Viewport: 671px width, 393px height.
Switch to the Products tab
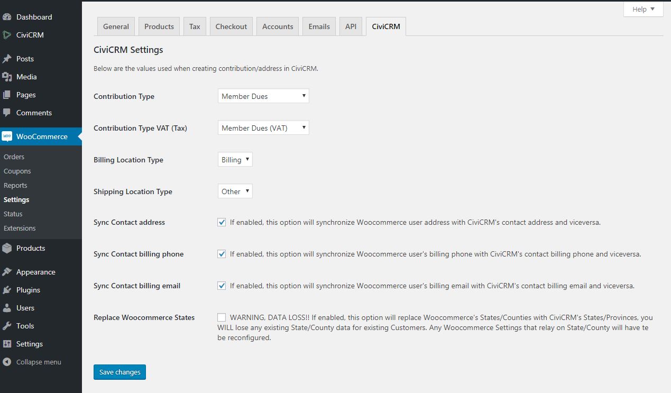click(x=159, y=26)
